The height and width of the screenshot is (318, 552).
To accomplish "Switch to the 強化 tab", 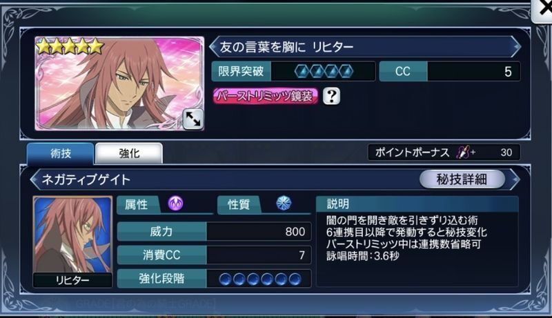I will coord(129,153).
